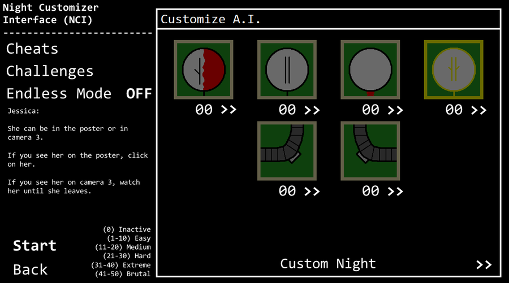Click the 00 value under the yellow face

point(454,110)
